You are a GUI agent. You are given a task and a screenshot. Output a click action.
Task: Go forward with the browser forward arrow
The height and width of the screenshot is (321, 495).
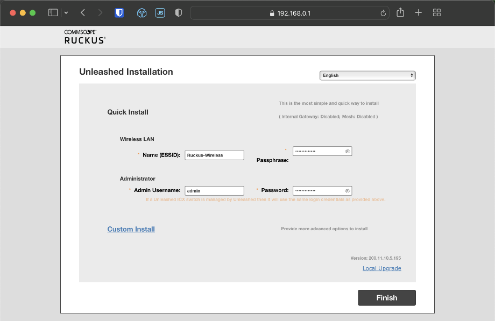100,12
